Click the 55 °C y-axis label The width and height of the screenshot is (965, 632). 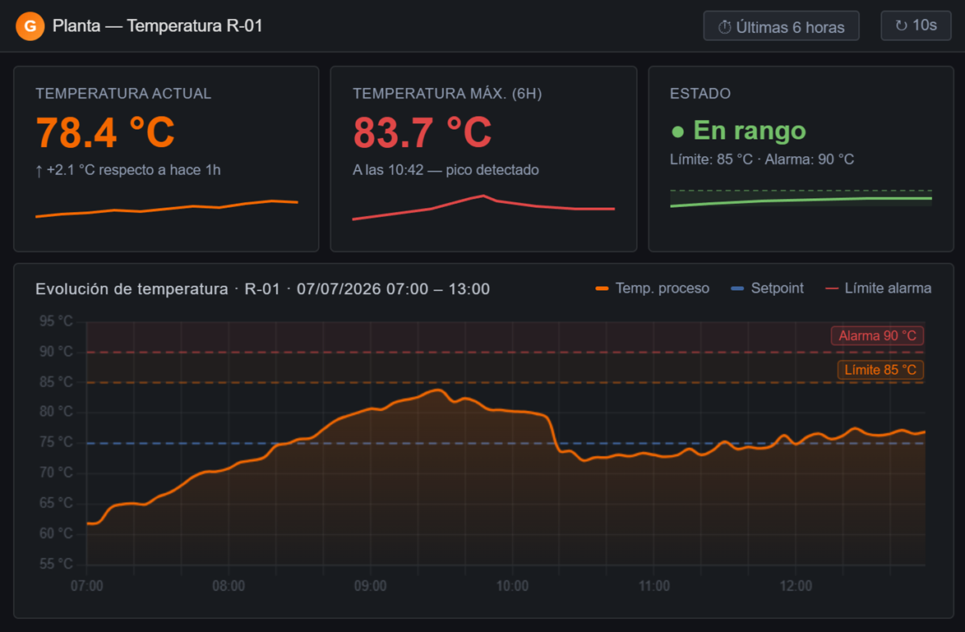tap(56, 563)
